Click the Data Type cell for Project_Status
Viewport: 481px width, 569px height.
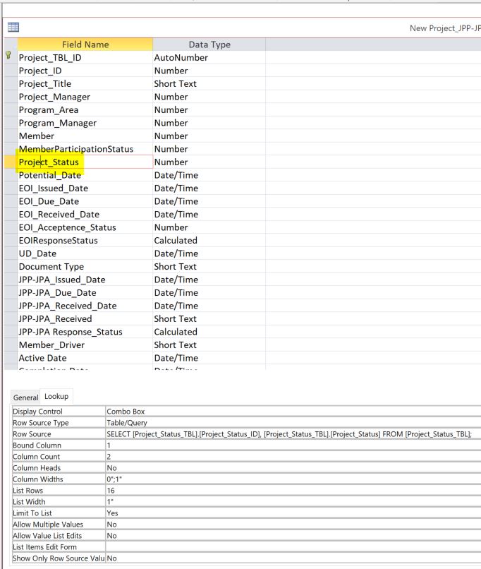click(208, 162)
